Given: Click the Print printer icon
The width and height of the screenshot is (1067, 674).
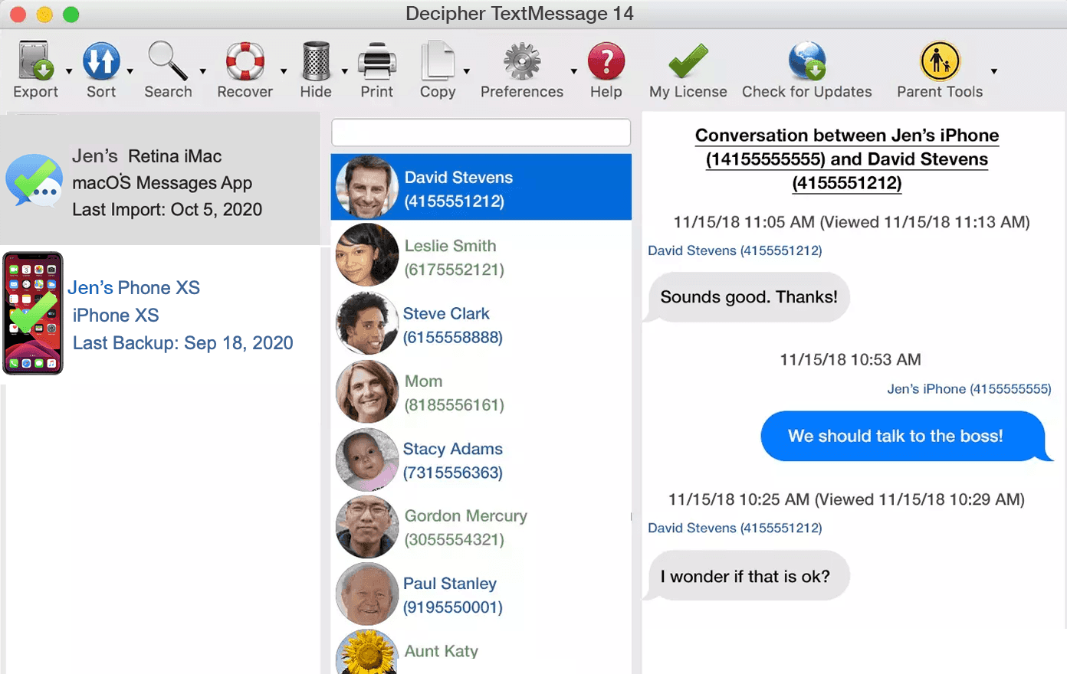Looking at the screenshot, I should [377, 61].
